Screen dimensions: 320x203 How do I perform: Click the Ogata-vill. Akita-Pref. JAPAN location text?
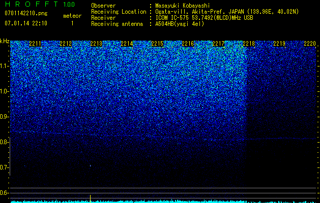click(x=226, y=12)
